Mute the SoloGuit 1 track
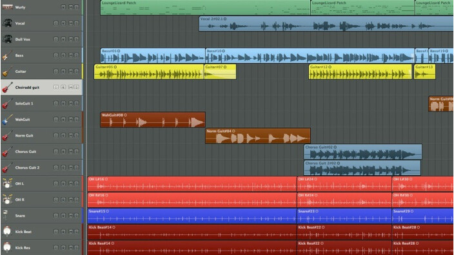Viewport: 454px width, 255px height. (71, 104)
